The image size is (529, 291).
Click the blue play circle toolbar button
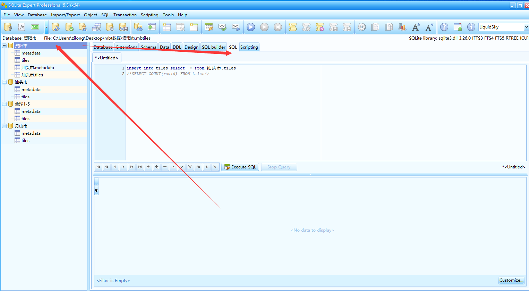pyautogui.click(x=251, y=27)
